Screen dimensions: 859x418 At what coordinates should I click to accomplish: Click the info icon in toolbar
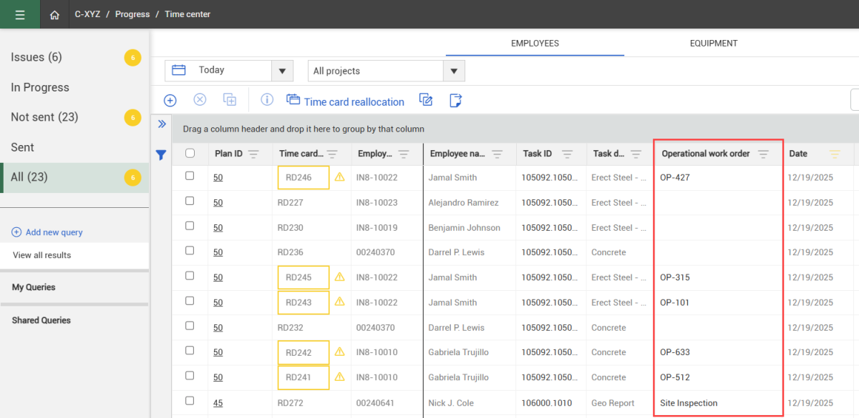(267, 100)
